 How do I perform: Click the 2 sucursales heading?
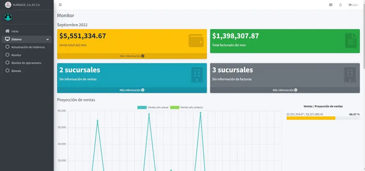(x=80, y=70)
